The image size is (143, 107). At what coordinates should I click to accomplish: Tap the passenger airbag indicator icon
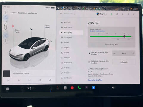[134, 9]
